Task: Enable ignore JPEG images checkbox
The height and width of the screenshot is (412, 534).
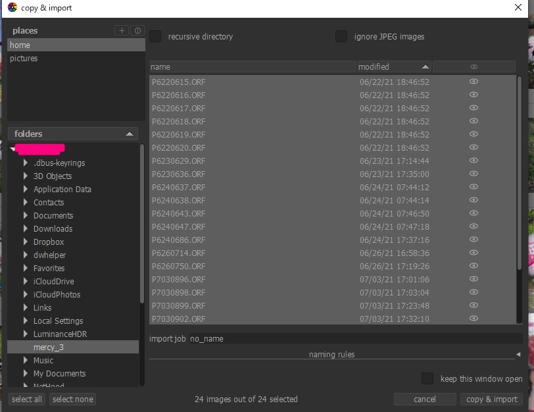Action: 341,36
